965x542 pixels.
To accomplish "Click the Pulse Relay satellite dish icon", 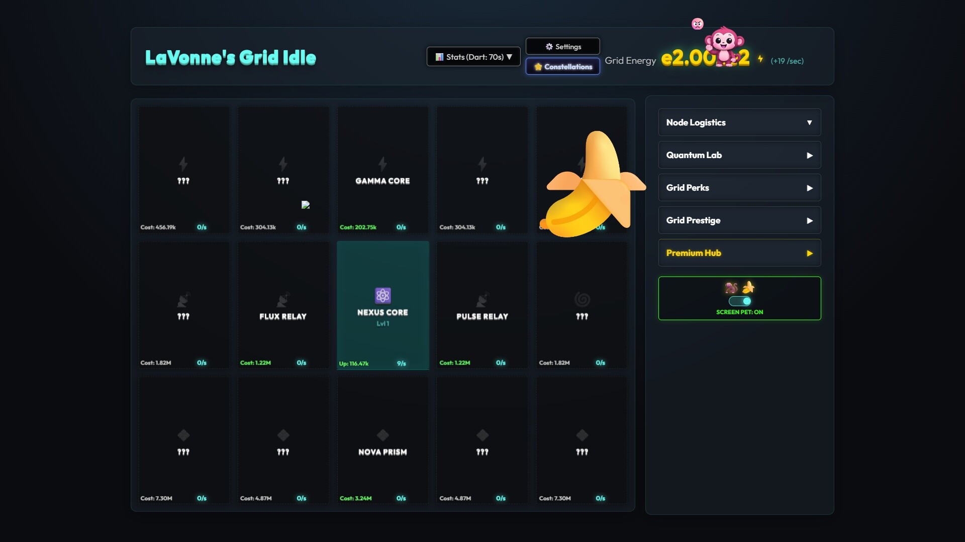I will click(x=482, y=300).
